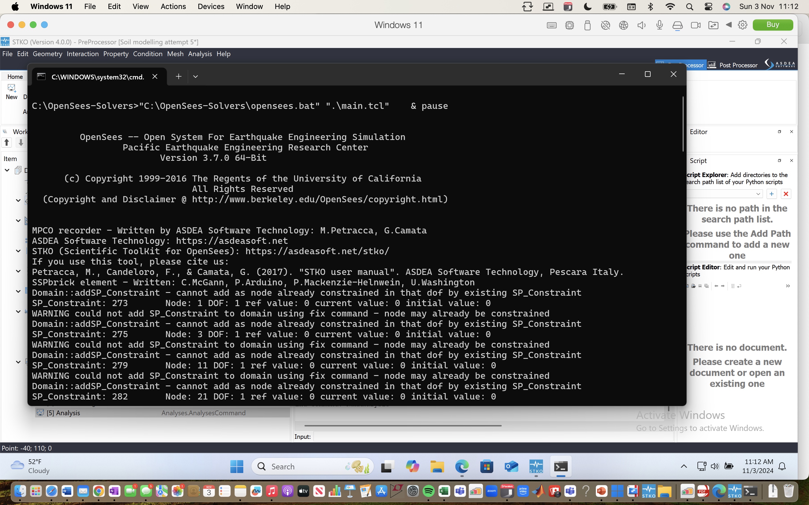809x505 pixels.
Task: Click Parallels camera icon
Action: pyautogui.click(x=696, y=25)
